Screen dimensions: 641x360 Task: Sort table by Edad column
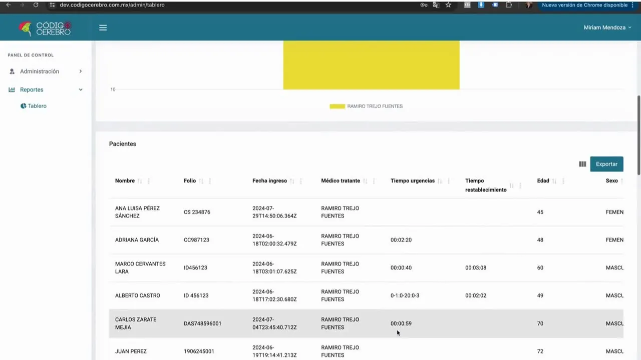click(x=554, y=181)
